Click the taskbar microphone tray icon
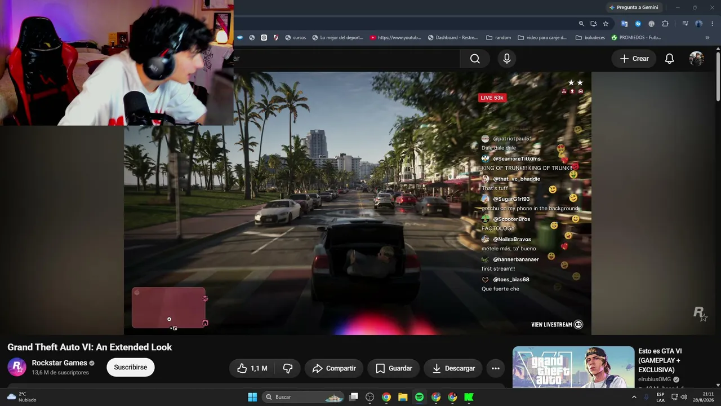This screenshot has width=721, height=406. click(646, 397)
